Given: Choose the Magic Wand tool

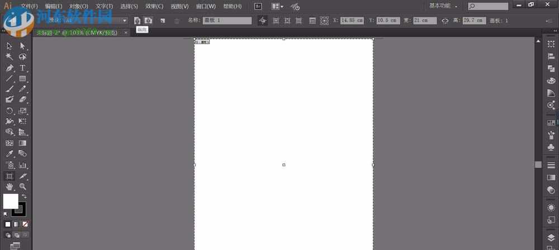Looking at the screenshot, I should (10, 57).
